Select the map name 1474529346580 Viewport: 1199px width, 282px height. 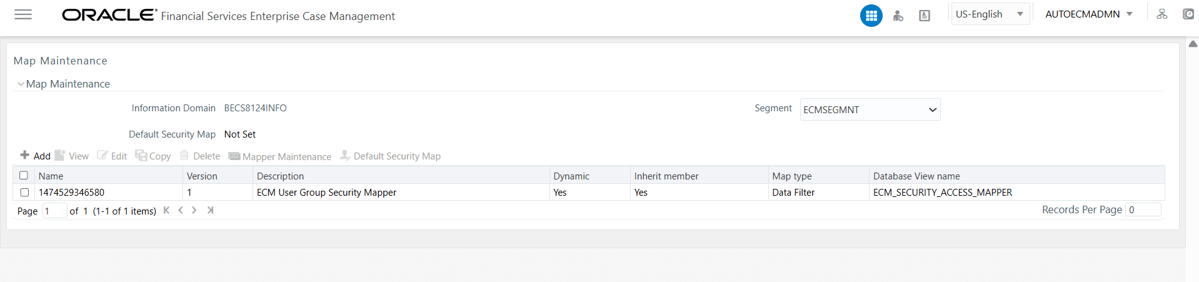point(71,193)
